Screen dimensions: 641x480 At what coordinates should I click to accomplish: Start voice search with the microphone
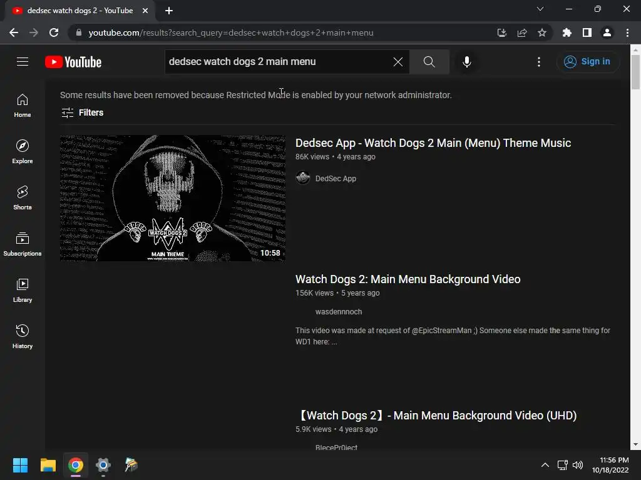point(466,62)
